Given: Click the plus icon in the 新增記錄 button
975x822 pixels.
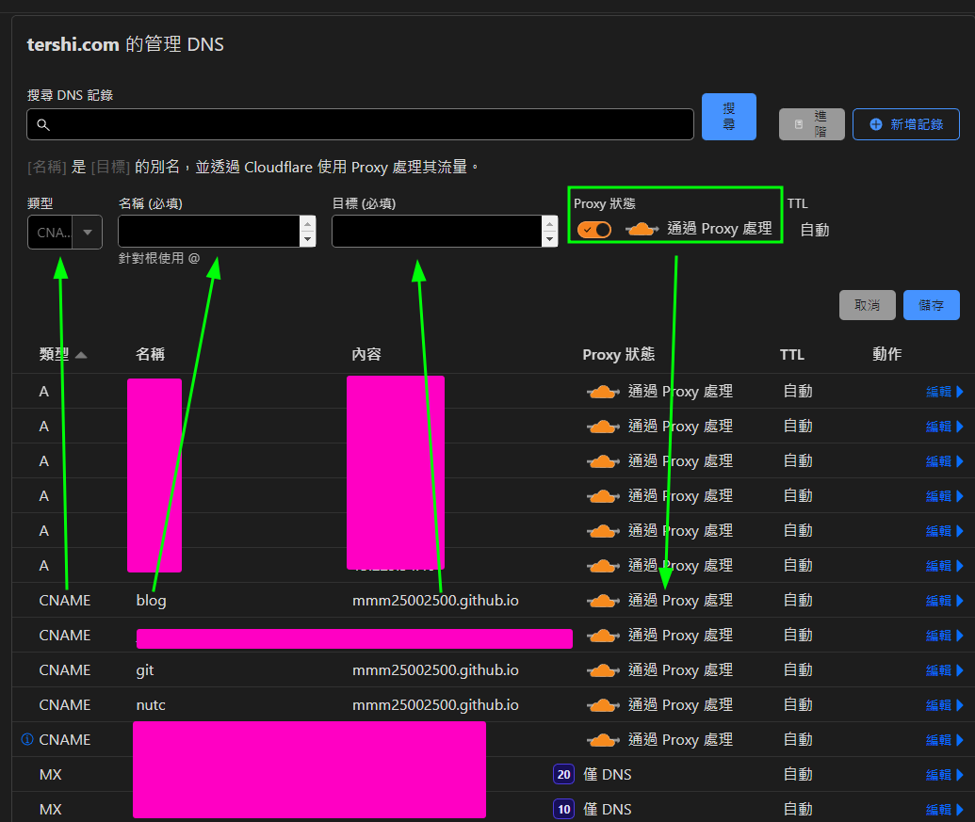Looking at the screenshot, I should click(875, 124).
